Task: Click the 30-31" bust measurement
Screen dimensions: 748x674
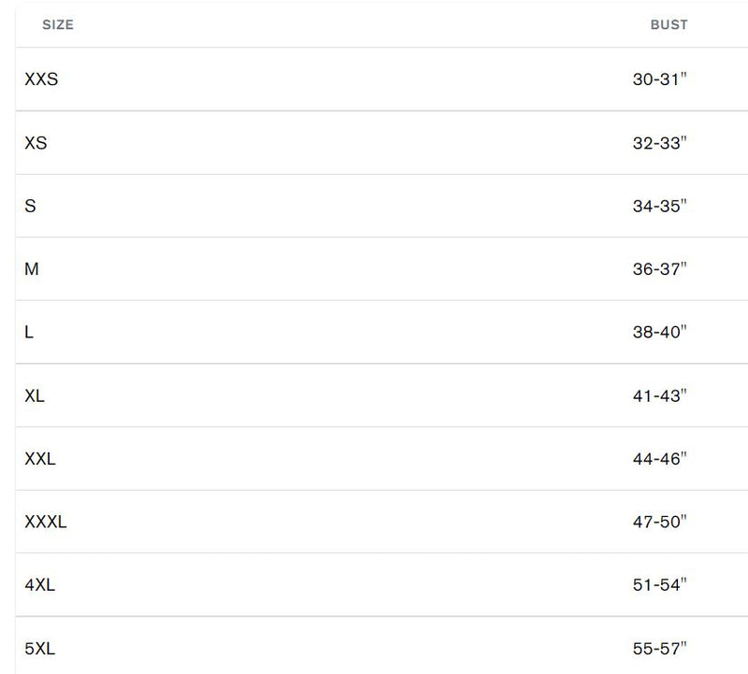Action: 660,79
